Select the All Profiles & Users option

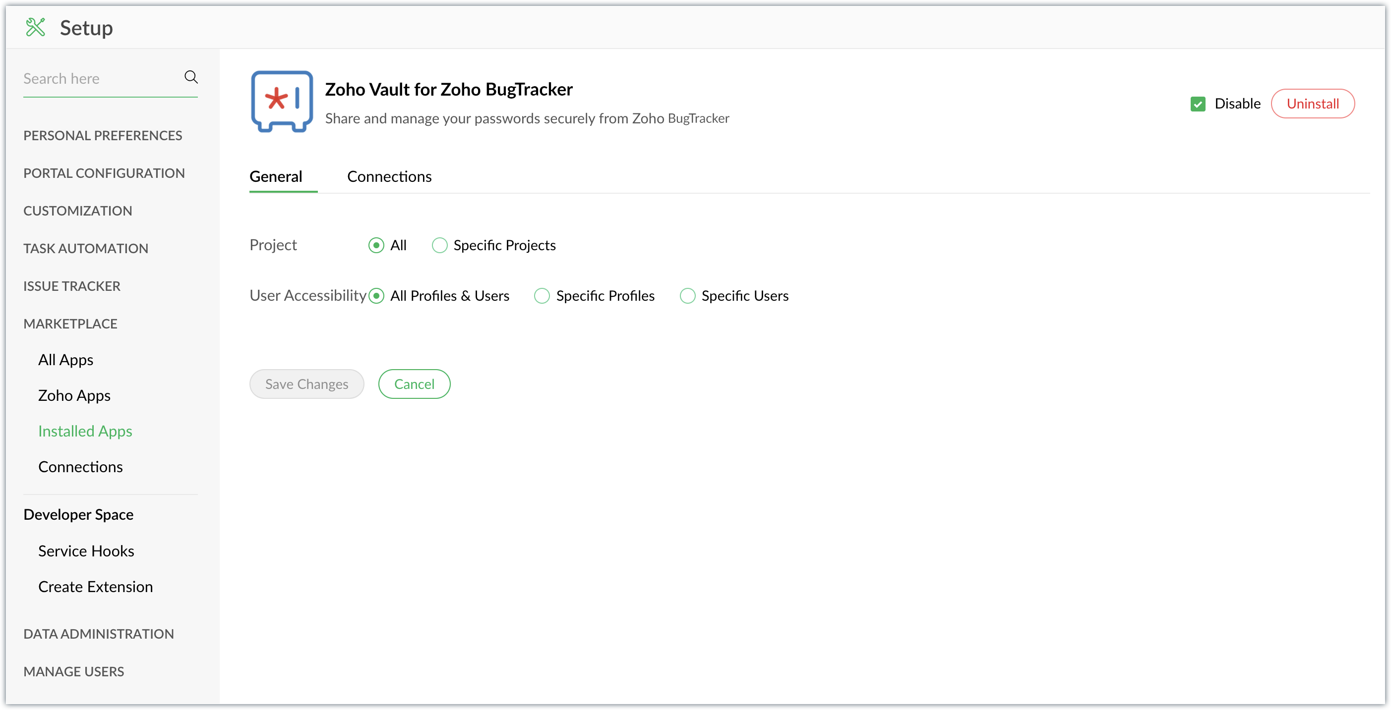pos(376,296)
